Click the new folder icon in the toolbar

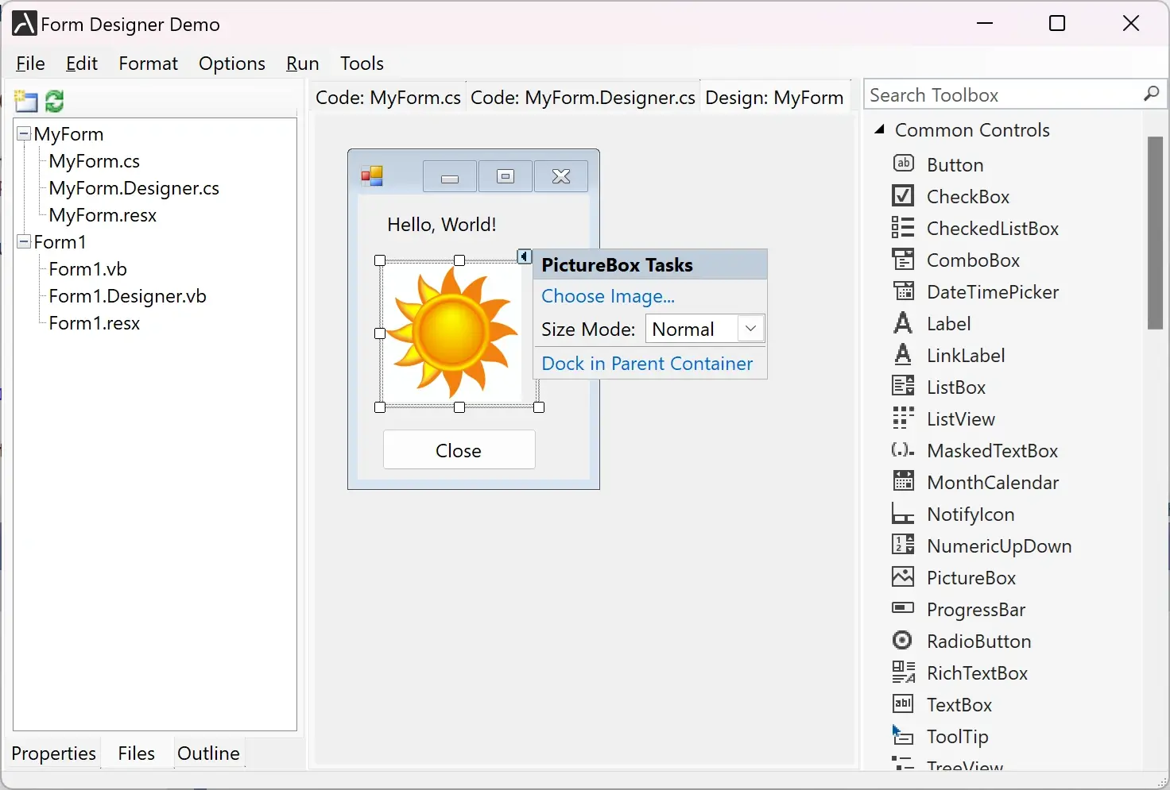26,101
